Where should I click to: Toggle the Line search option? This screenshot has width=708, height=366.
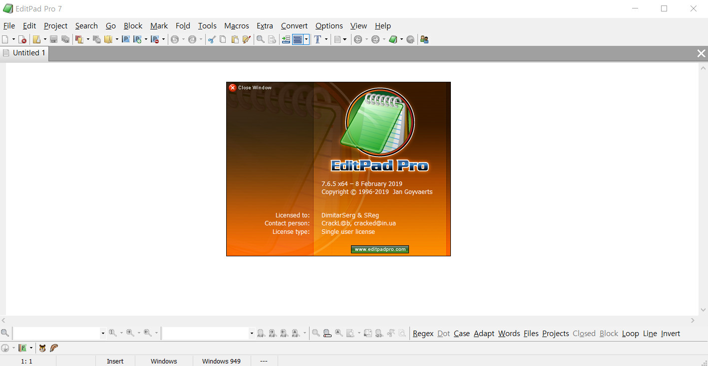[650, 334]
